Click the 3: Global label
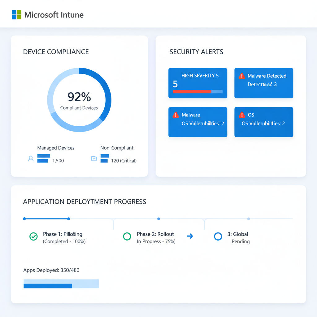Image resolution: width=317 pixels, height=317 pixels. 237,234
